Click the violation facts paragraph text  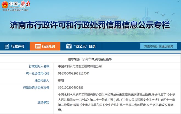117,102
